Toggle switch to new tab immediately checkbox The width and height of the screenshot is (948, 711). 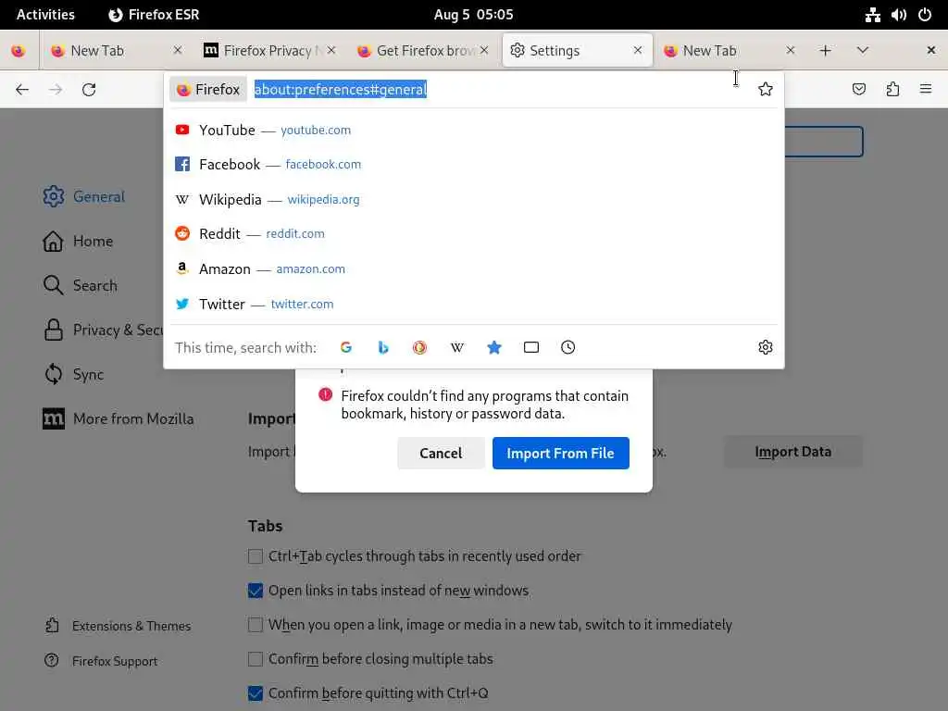256,625
